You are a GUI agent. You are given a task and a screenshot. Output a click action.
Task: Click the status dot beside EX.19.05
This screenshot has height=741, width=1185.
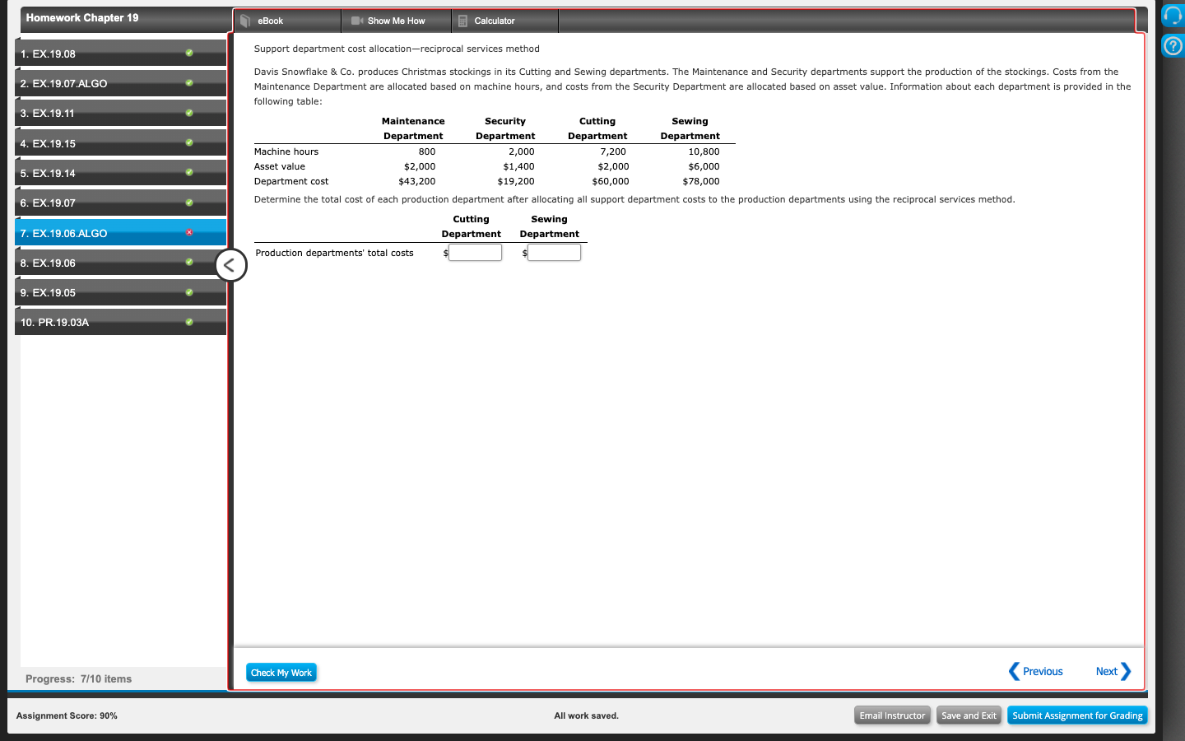point(188,292)
